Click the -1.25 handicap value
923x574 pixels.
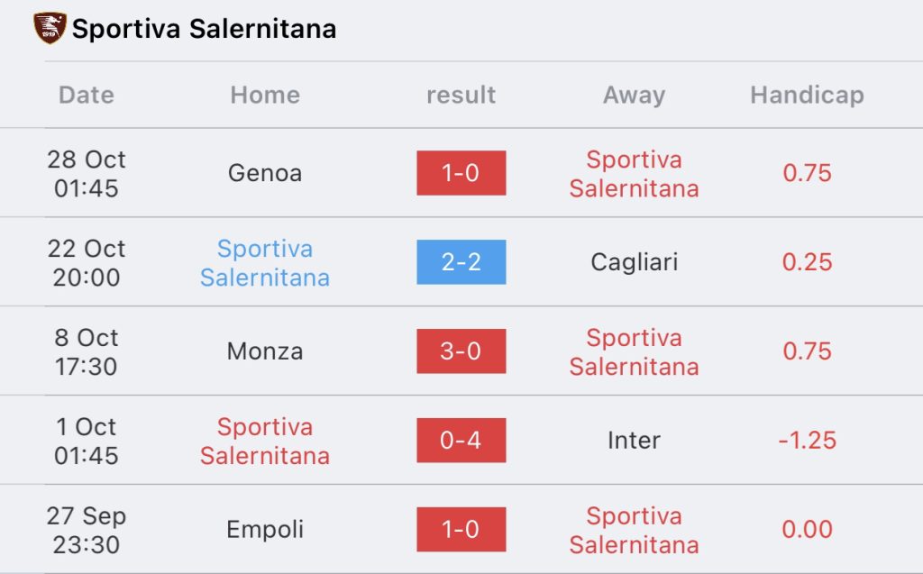[x=807, y=441]
